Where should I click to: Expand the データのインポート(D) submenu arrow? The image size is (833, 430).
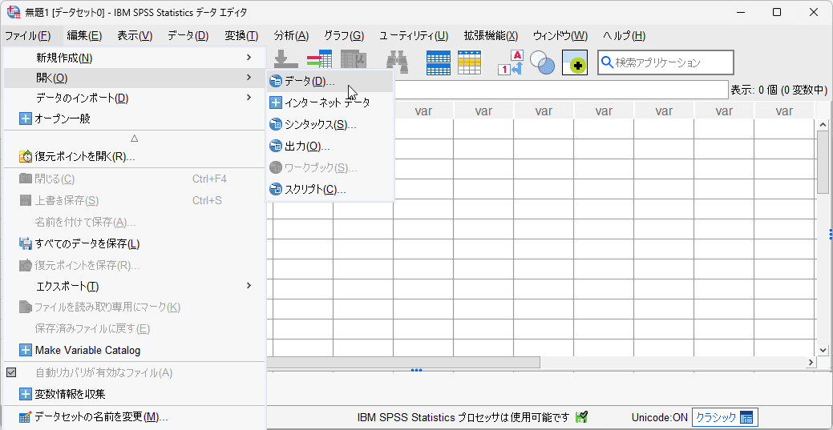[249, 97]
